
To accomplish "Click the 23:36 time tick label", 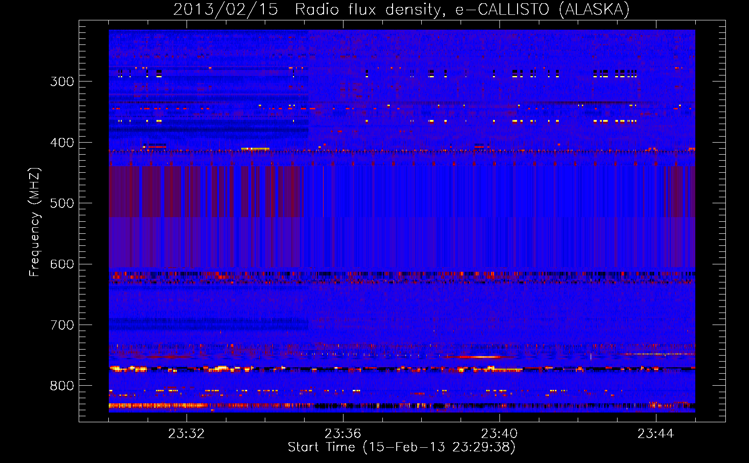I will pos(343,434).
